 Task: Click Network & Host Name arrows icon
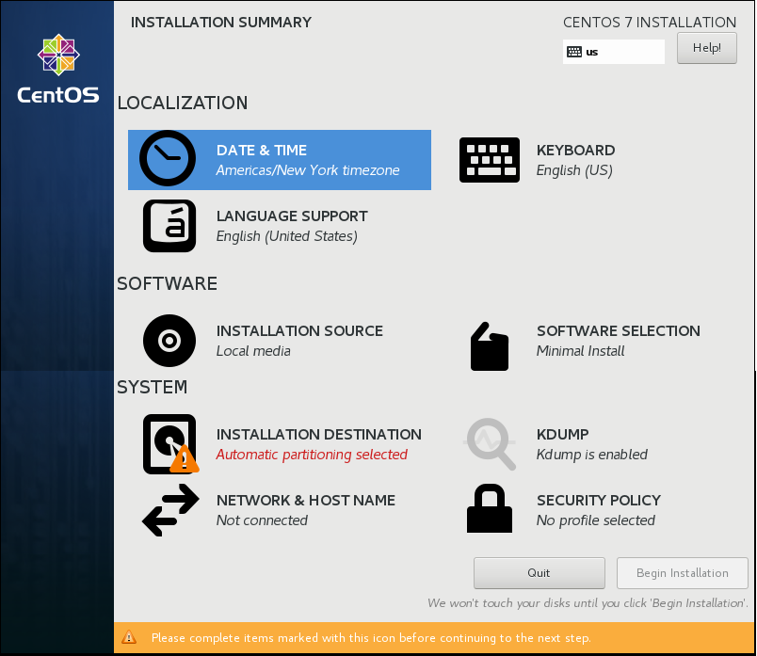tap(170, 510)
